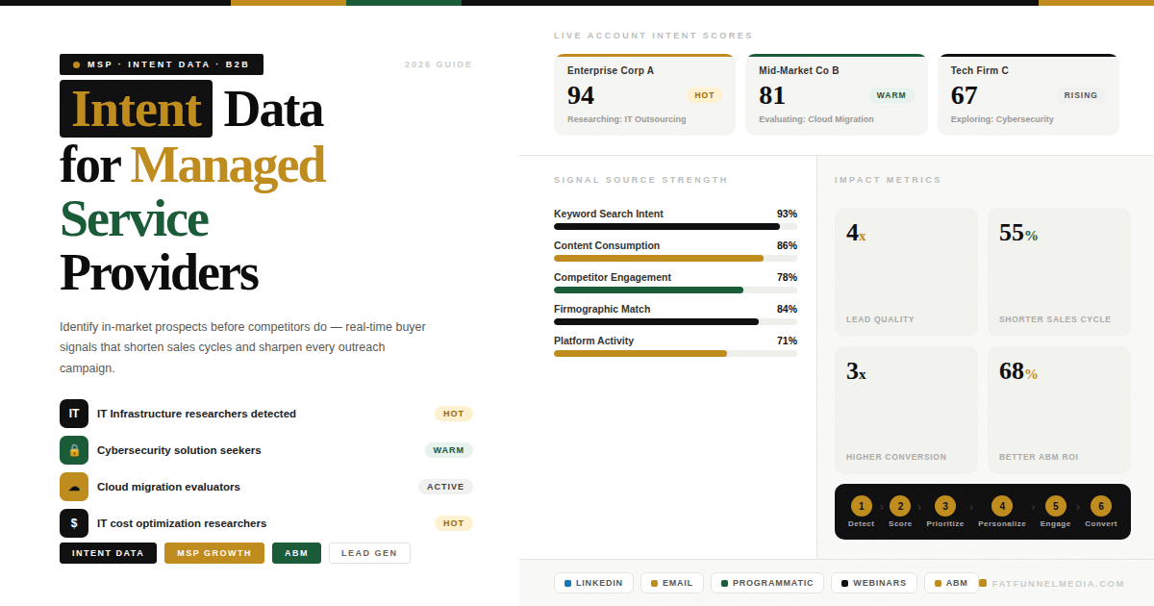The width and height of the screenshot is (1154, 606).
Task: Click step 4 Personalize circle
Action: (x=1002, y=506)
